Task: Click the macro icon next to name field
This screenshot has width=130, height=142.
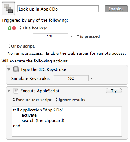Action: click(x=8, y=9)
